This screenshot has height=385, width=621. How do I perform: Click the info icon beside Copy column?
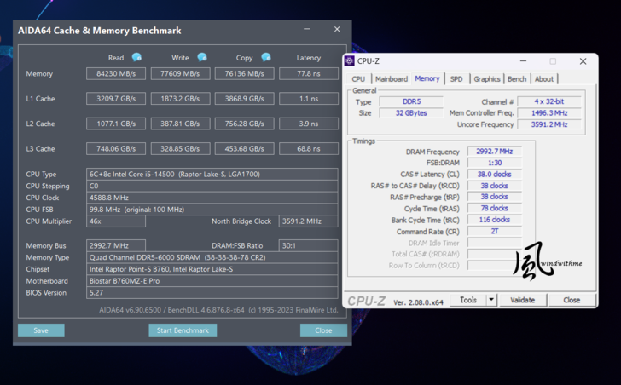pos(266,58)
